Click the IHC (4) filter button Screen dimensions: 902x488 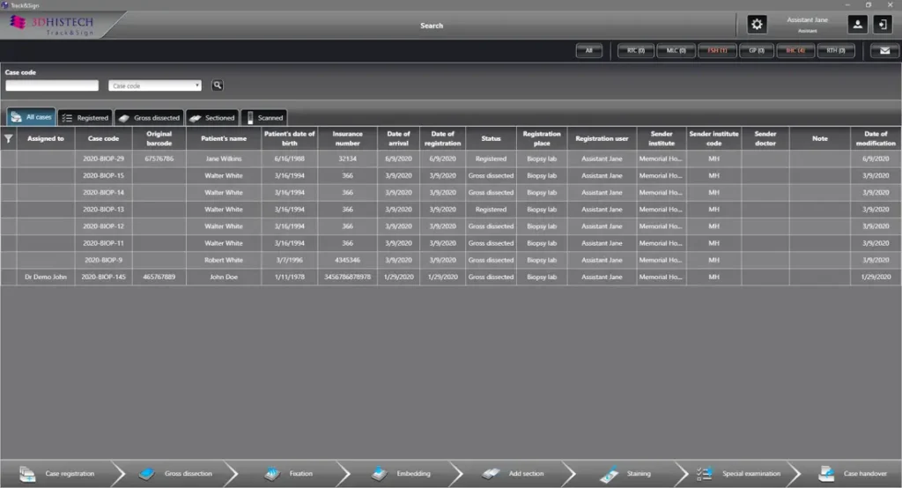(x=795, y=50)
